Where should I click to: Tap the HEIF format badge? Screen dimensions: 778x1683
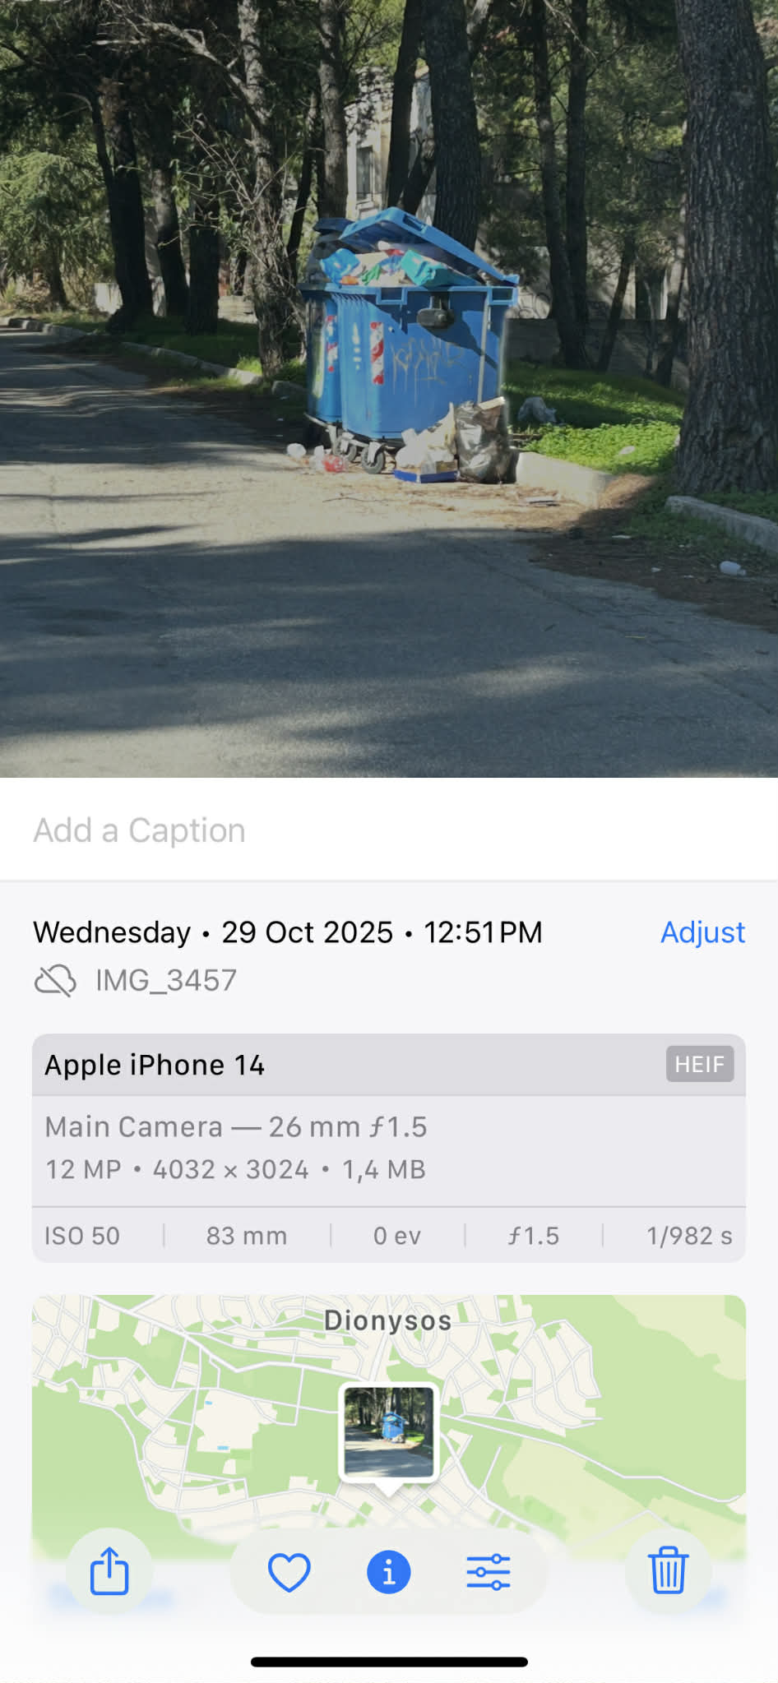coord(700,1064)
